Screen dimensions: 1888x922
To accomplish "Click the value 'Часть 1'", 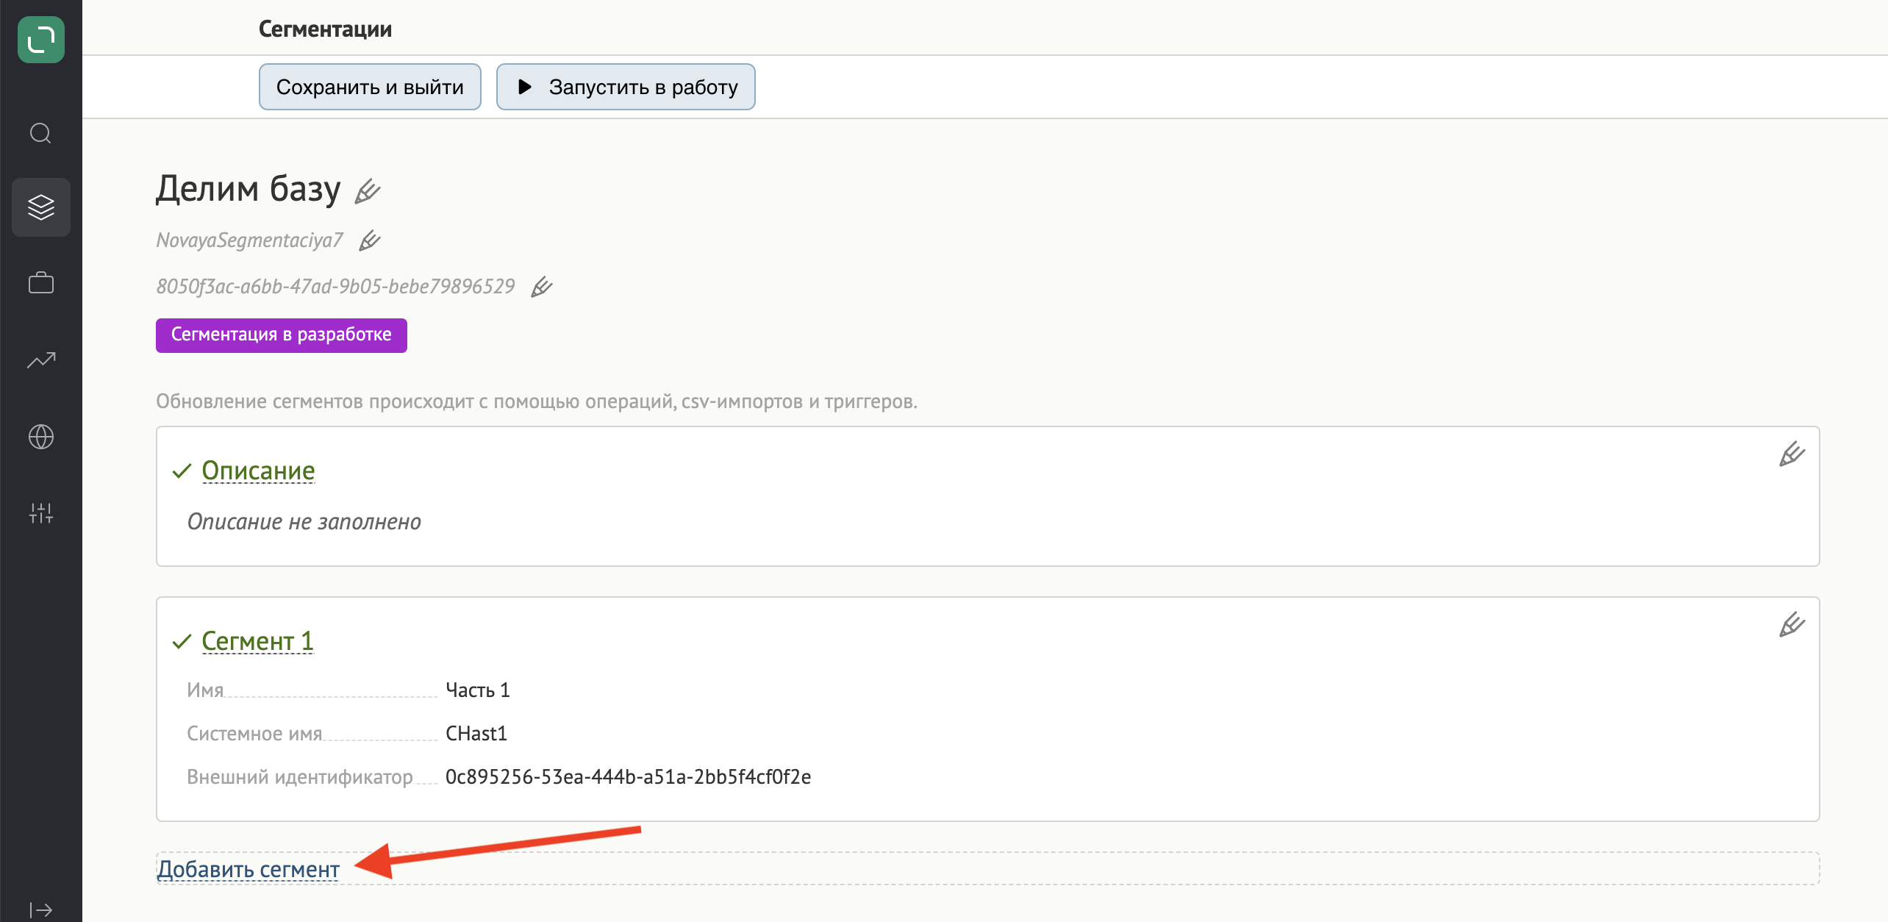I will (478, 690).
